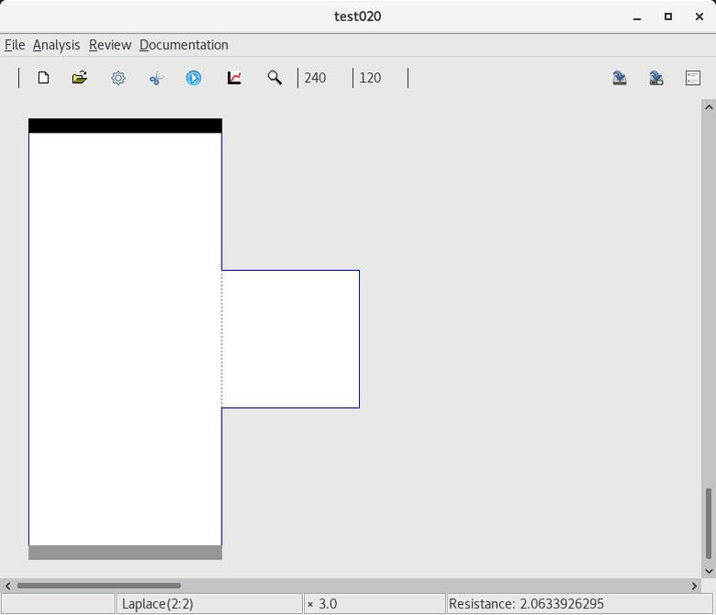Screen dimensions: 716x615
Task: Open a file with the folder icon
Action: 80,78
